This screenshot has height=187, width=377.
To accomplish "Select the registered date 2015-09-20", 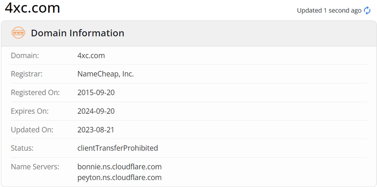I will (96, 93).
